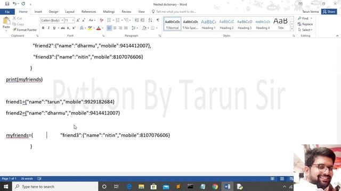Image resolution: width=341 pixels, height=191 pixels.
Task: Click the Repeat/Redo icon in Quick Access
Action: 23,4
